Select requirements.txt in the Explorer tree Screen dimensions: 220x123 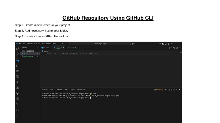point(30,56)
